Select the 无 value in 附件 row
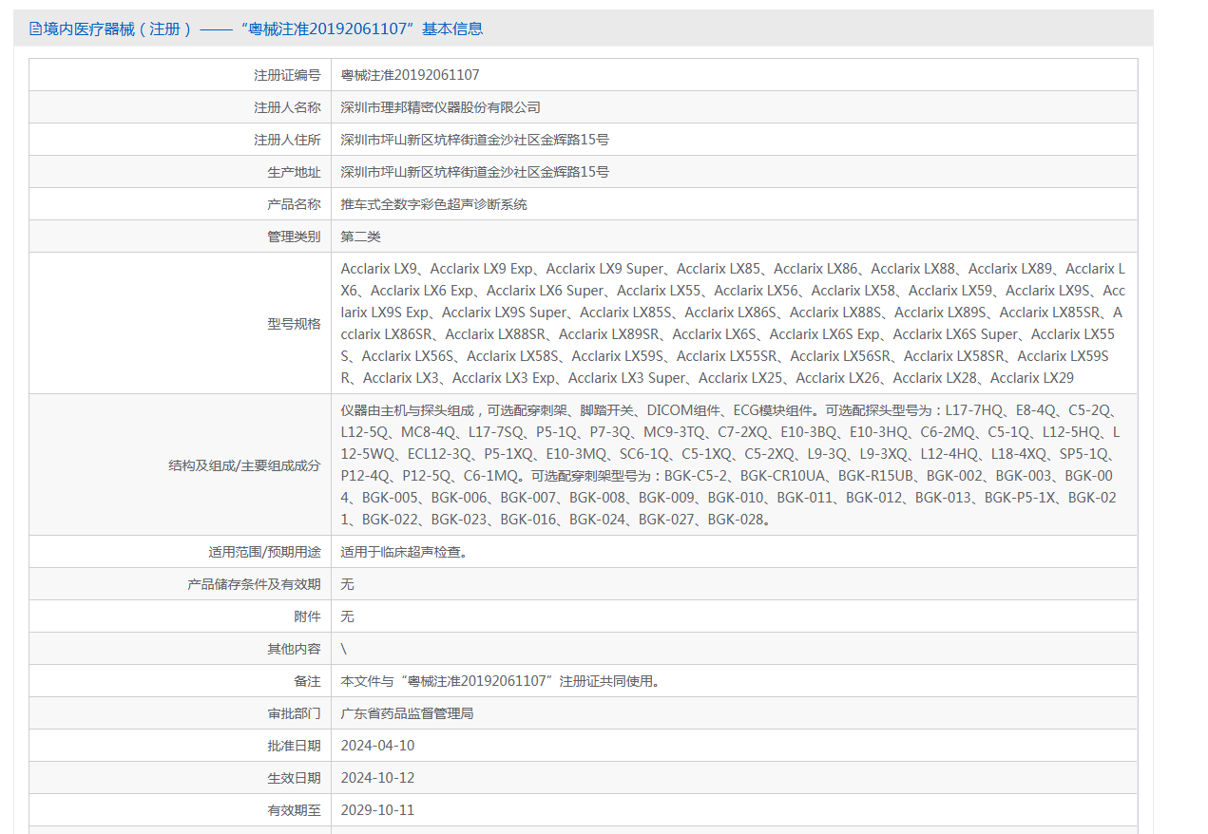 coord(348,616)
